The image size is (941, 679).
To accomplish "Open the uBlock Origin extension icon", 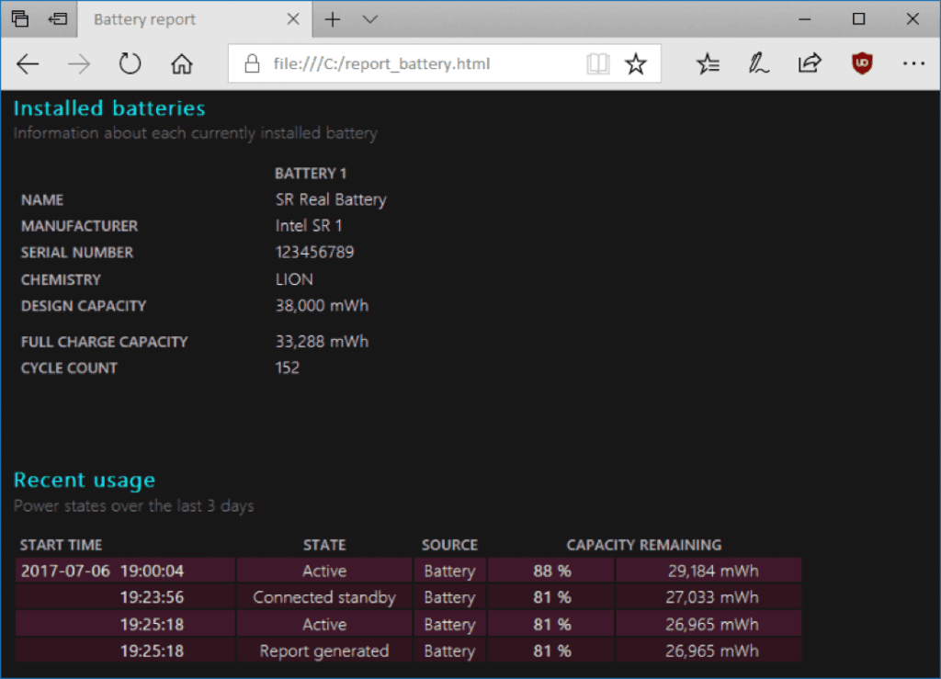I will [x=862, y=64].
